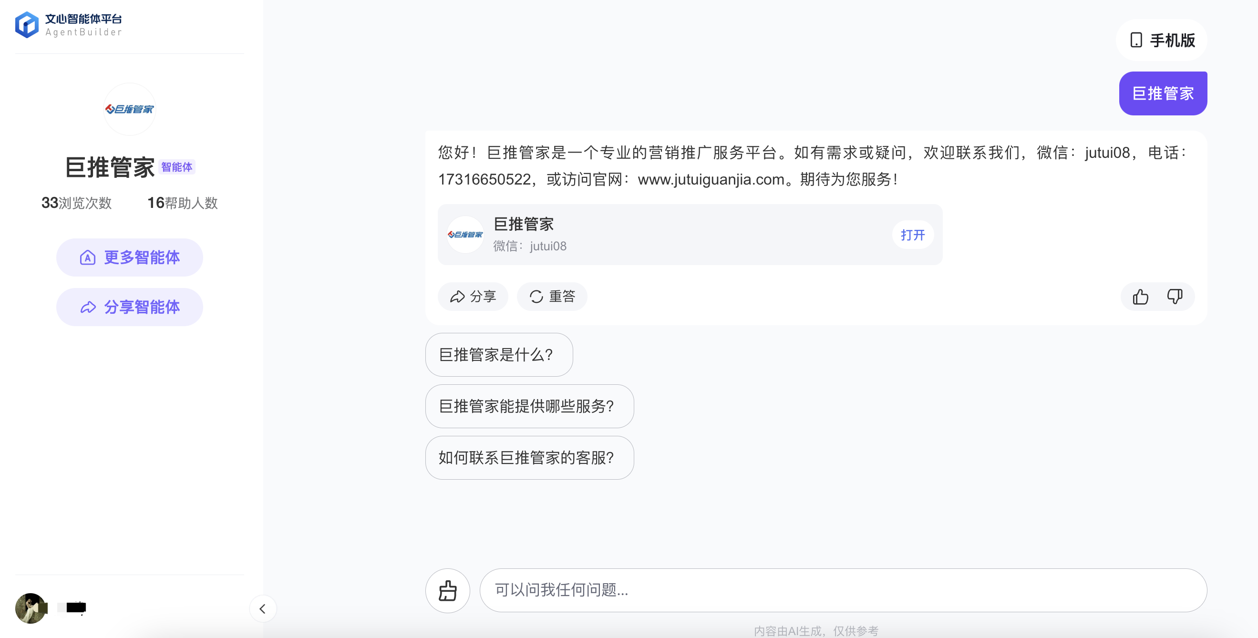Click the 巨推管家 avatar in sidebar

[129, 109]
